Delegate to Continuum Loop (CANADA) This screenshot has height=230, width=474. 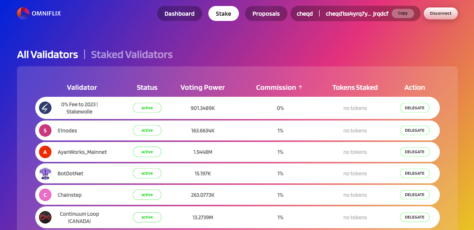tap(414, 217)
